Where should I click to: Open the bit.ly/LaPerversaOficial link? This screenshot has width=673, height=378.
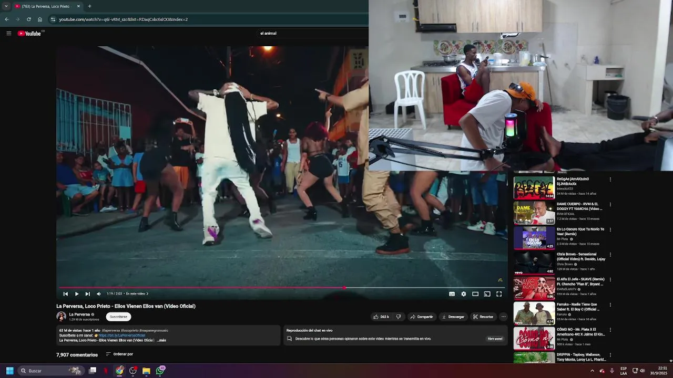tap(122, 335)
